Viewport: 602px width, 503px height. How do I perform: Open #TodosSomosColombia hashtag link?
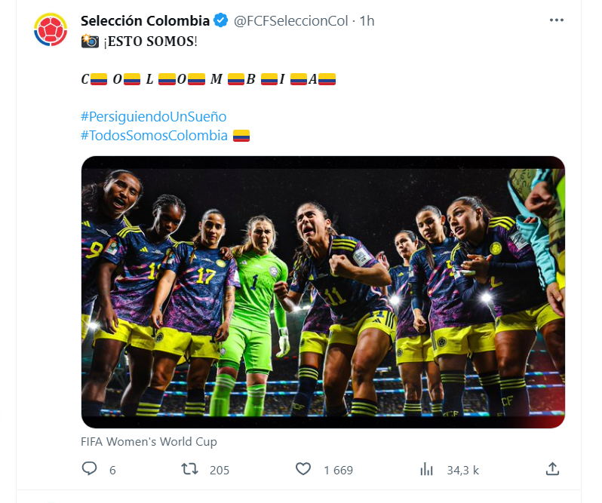coord(154,136)
